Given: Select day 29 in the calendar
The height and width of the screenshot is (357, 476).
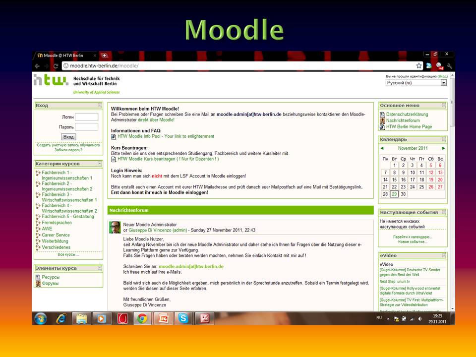Looking at the screenshot, I should (394, 194).
